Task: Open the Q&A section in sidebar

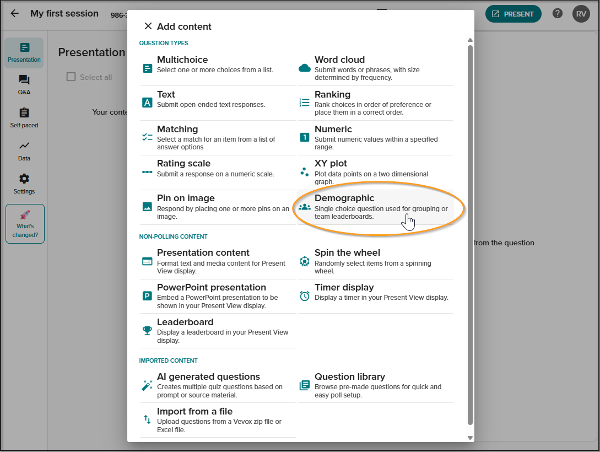Action: coord(24,85)
